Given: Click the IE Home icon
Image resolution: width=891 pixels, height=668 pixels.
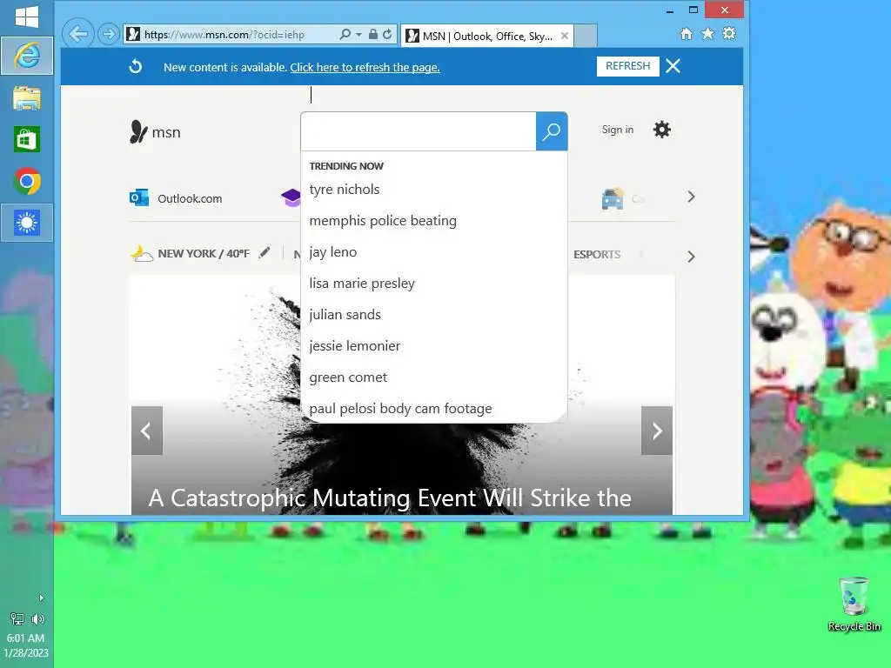Looking at the screenshot, I should click(687, 34).
